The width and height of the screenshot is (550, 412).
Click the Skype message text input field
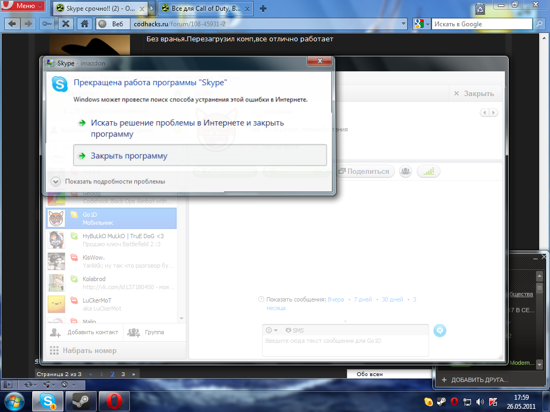[345, 346]
